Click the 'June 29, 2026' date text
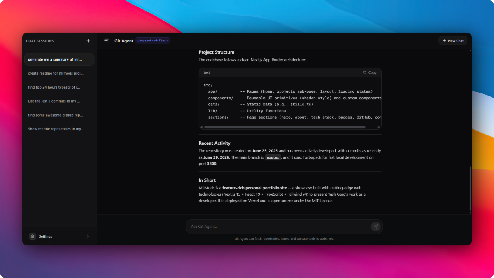 (x=217, y=157)
